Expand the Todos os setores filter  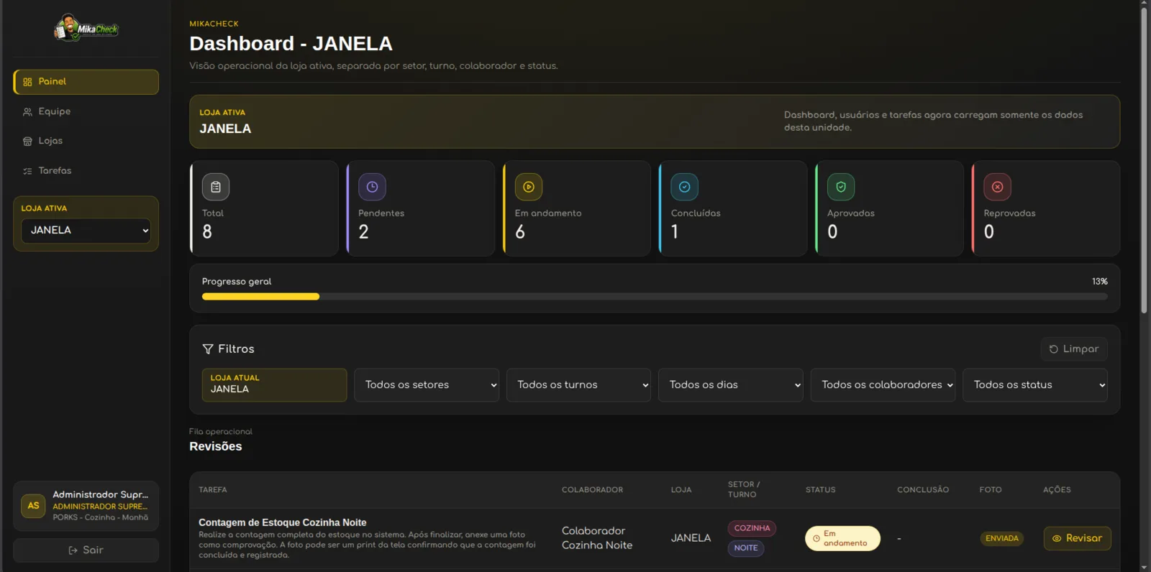coord(427,385)
